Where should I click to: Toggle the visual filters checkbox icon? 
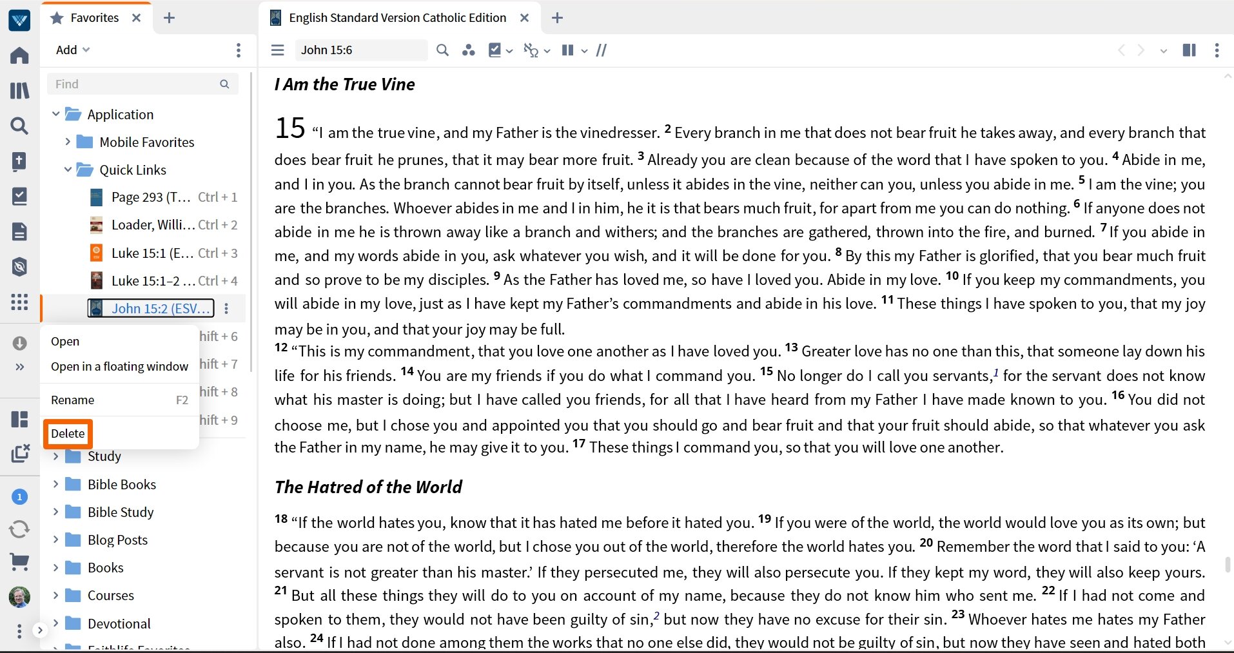[495, 50]
